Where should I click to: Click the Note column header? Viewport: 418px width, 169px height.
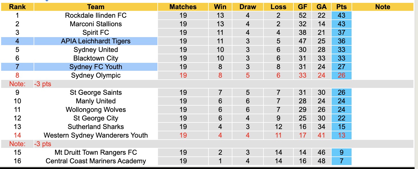pyautogui.click(x=383, y=7)
